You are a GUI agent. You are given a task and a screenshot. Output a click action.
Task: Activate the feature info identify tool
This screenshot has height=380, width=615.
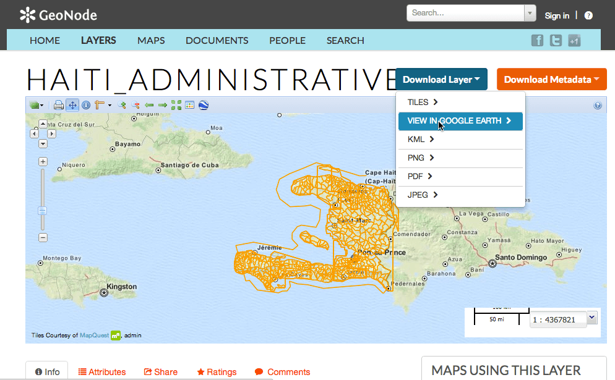(x=86, y=105)
